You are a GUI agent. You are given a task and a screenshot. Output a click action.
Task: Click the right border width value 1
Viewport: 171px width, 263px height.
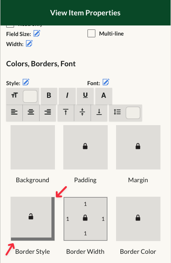103,219
